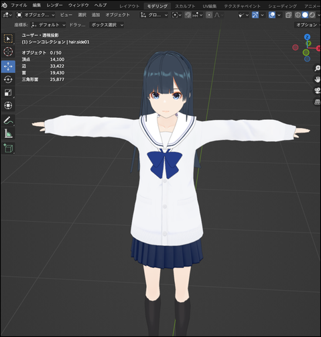This screenshot has height=337, width=321.
Task: Switch to the テクスチャペイント workspace tab
Action: pos(242,6)
